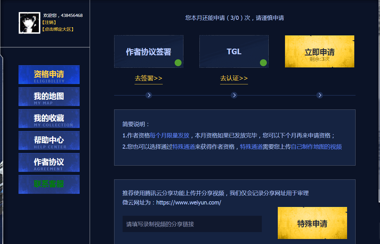Viewport: 380px width, 244px height.
Task: Click first chevron arrow on progress line
Action: [x=149, y=95]
